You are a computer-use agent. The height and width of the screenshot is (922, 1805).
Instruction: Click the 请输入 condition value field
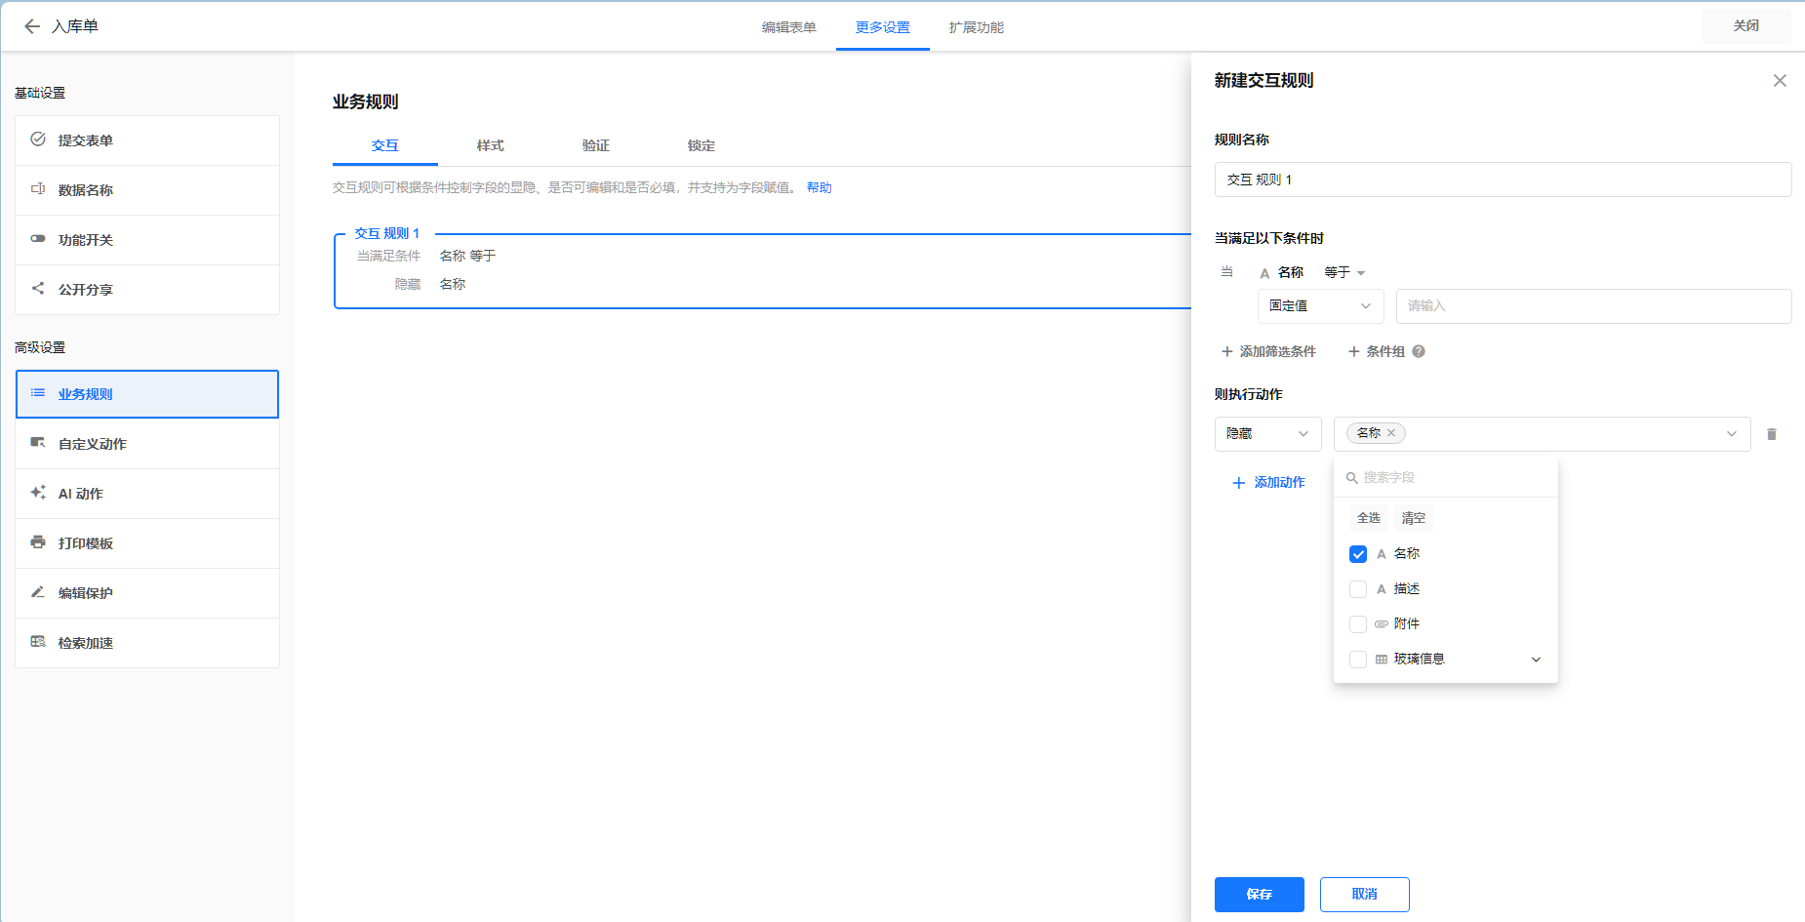1594,306
